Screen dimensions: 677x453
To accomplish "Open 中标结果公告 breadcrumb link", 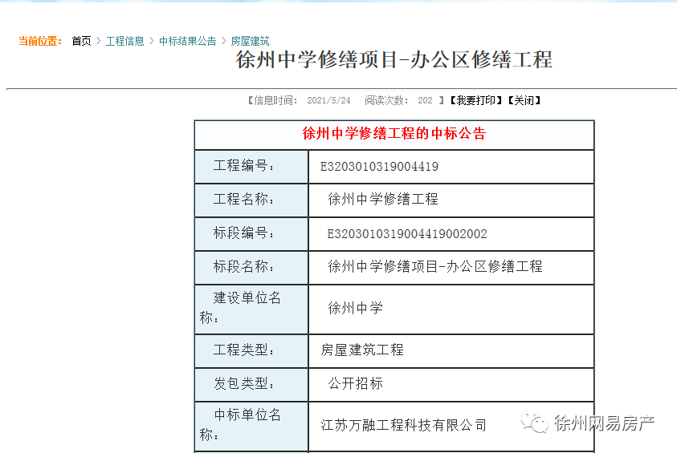I will pos(187,41).
